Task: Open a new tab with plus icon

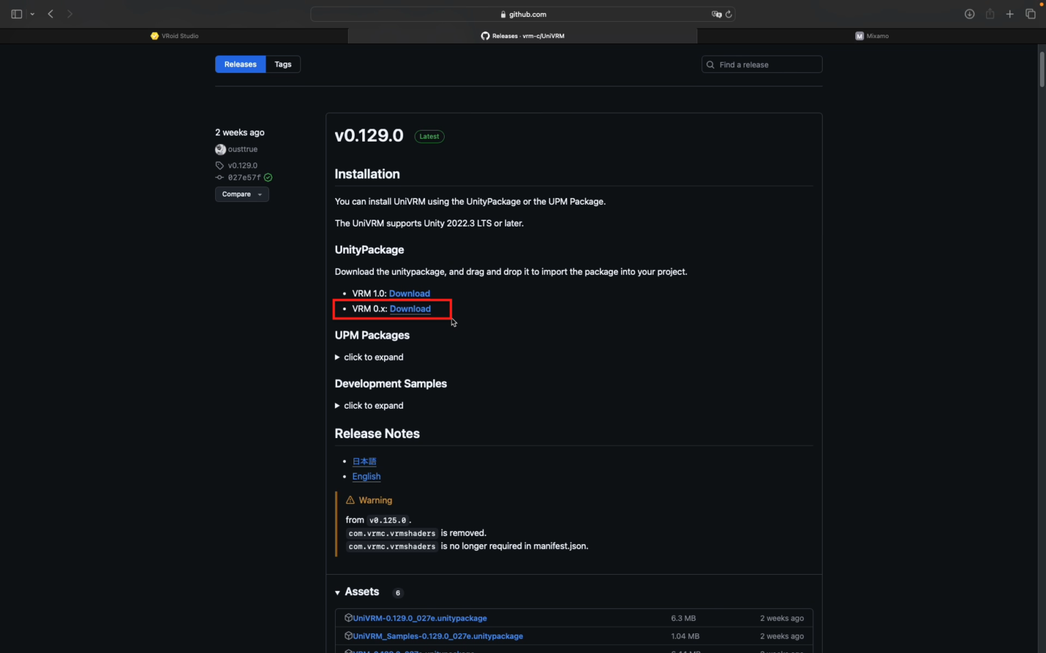Action: 1010,14
